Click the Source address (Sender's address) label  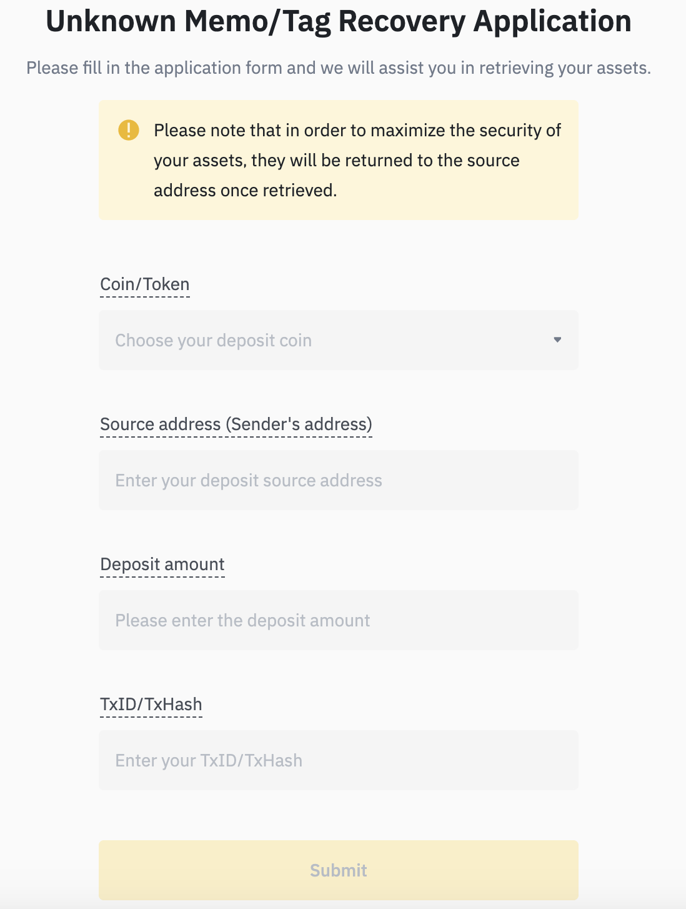236,424
